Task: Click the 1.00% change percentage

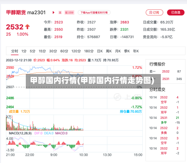Action: point(22,34)
